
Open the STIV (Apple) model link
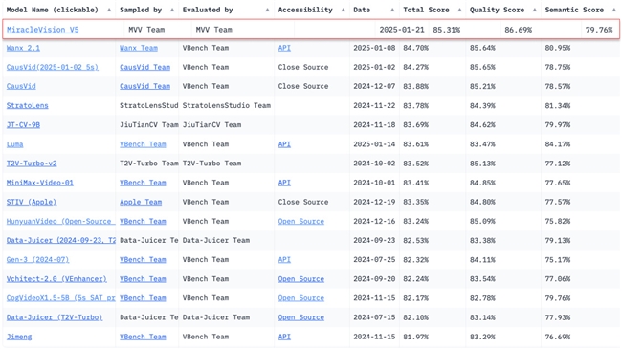click(x=32, y=202)
